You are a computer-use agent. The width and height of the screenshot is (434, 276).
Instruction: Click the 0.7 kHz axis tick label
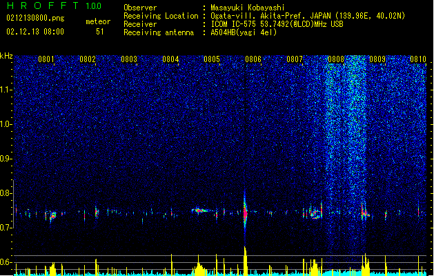[x=6, y=228]
